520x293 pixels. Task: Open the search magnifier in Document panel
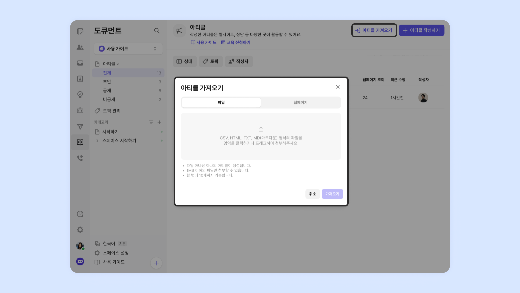(x=157, y=31)
